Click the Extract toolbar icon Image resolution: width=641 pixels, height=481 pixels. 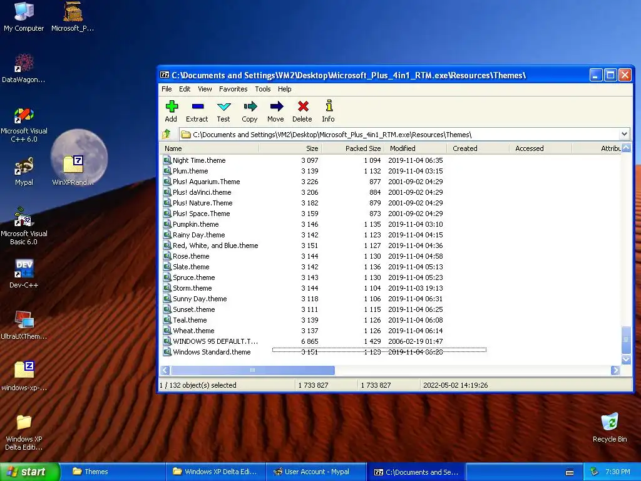pos(197,106)
